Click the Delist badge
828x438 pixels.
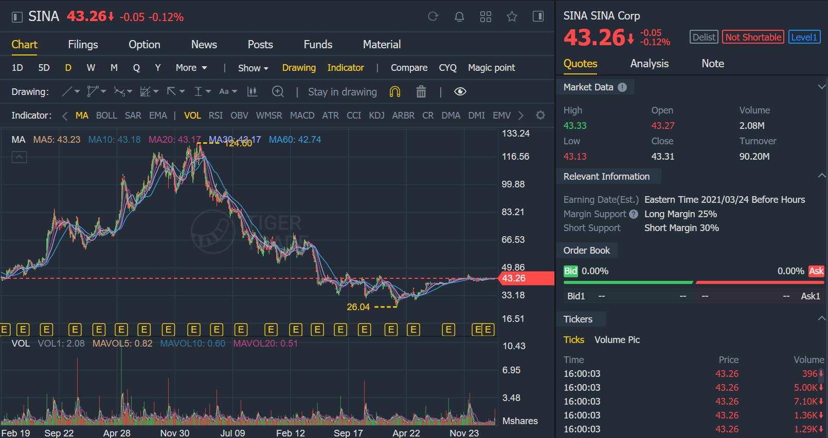(x=704, y=37)
